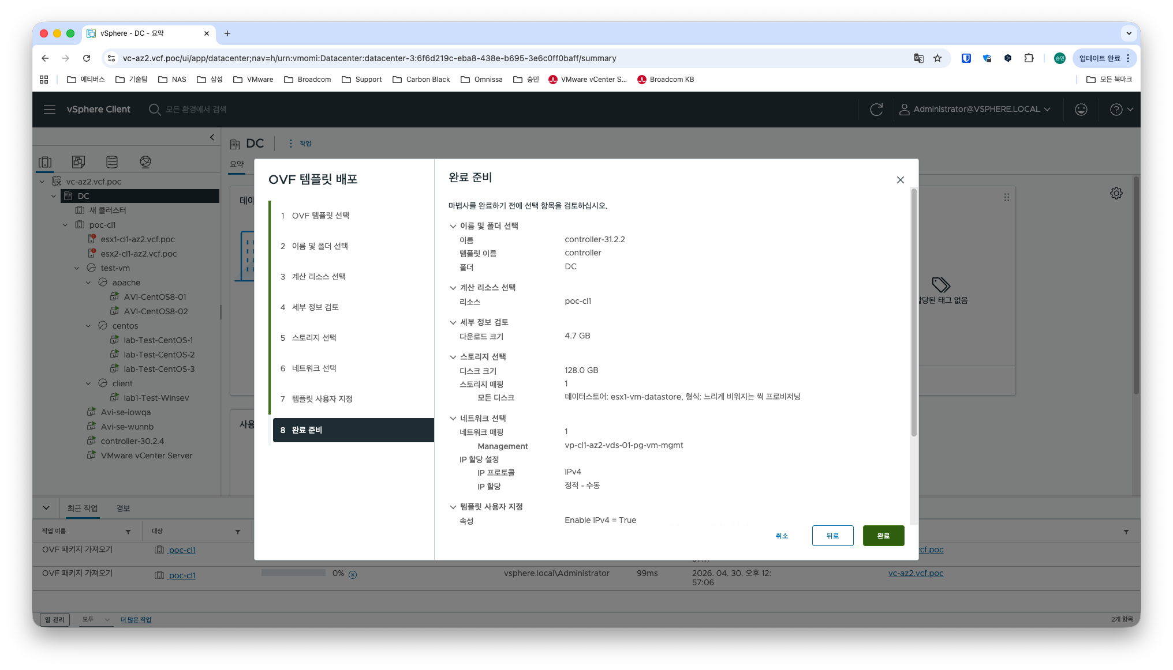Select the Hosts and Clusters inventory icon
This screenshot has width=1173, height=670.
pyautogui.click(x=45, y=162)
